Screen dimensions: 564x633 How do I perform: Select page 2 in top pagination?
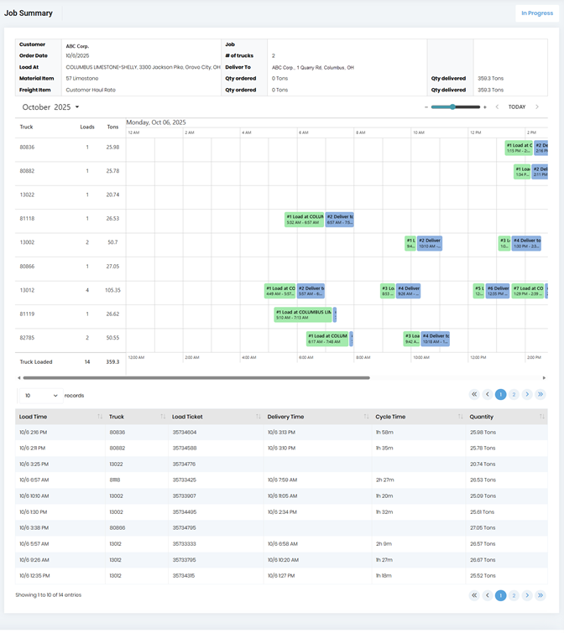(x=514, y=394)
